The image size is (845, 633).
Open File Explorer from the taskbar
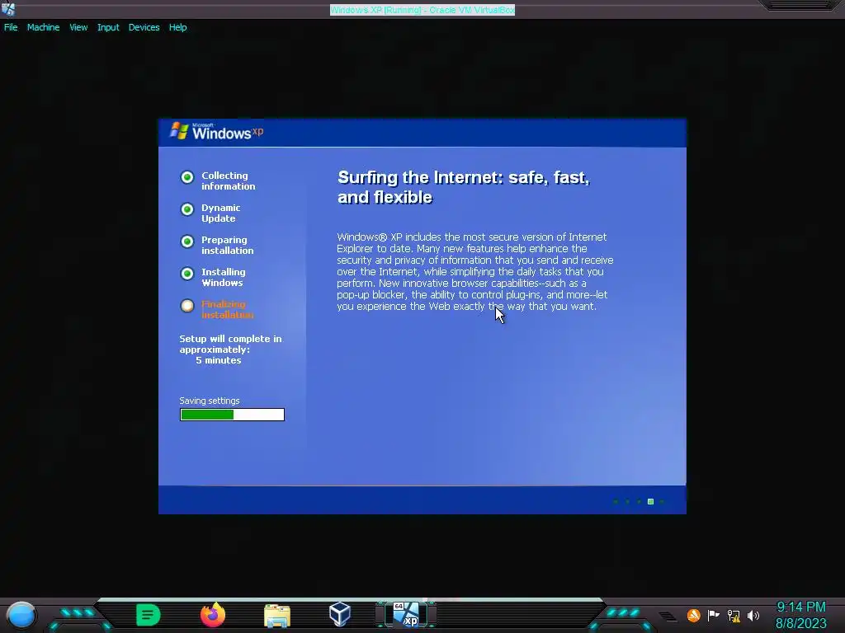tap(277, 615)
